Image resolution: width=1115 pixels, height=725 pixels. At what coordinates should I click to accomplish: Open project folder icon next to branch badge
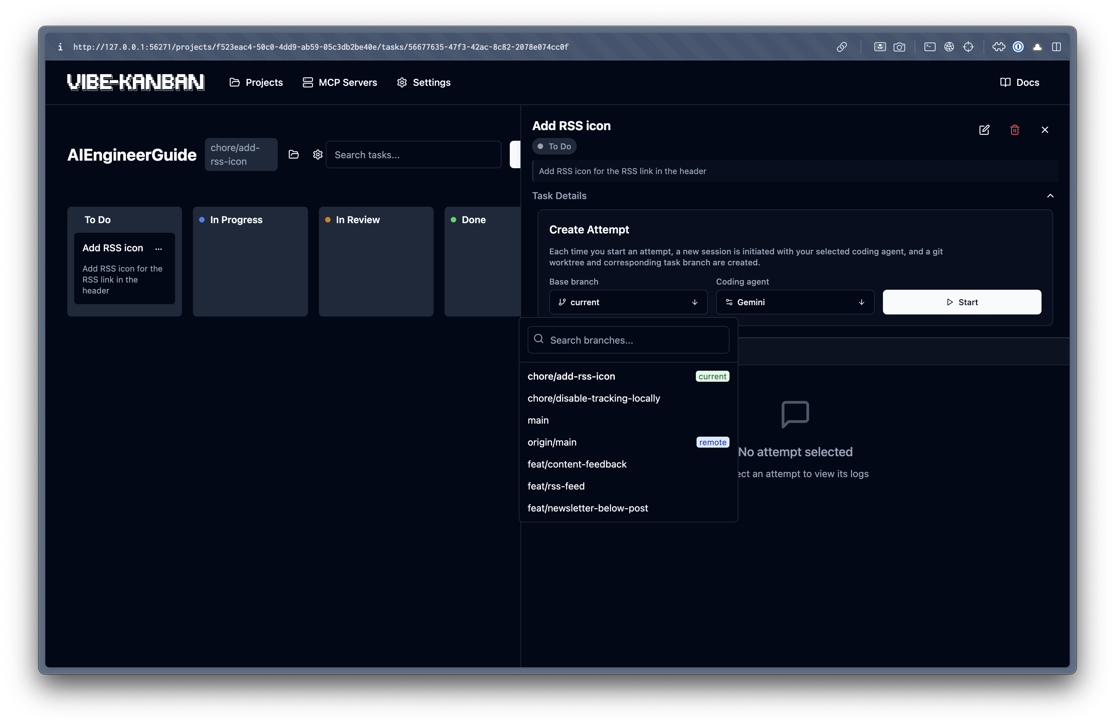point(294,154)
